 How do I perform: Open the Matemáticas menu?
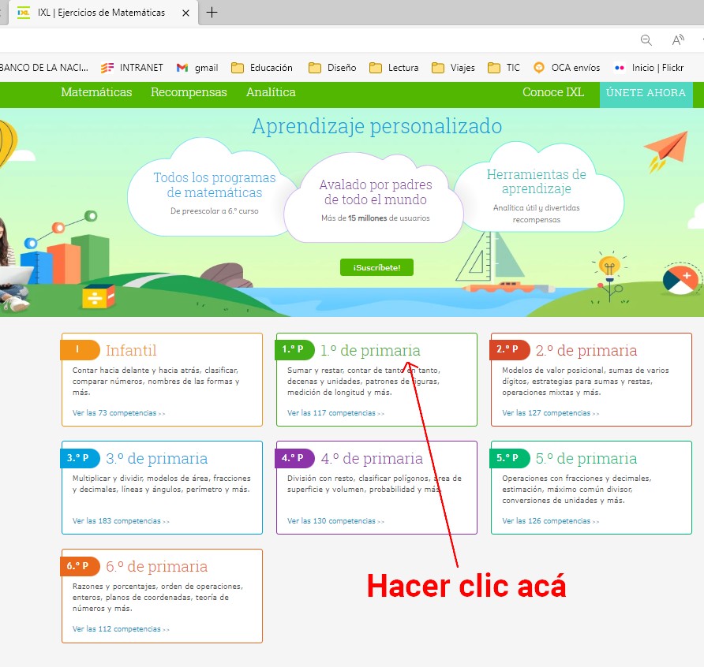(x=96, y=92)
